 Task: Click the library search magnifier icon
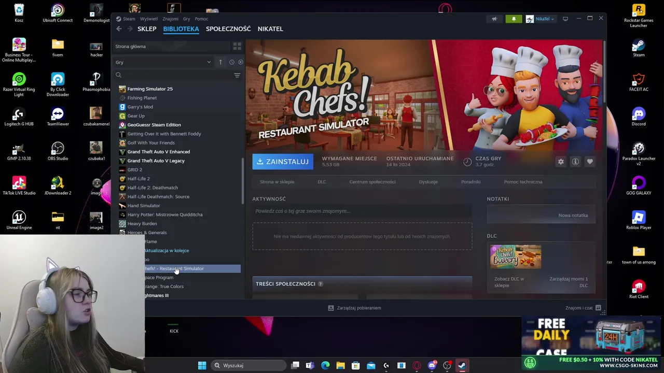pos(118,75)
